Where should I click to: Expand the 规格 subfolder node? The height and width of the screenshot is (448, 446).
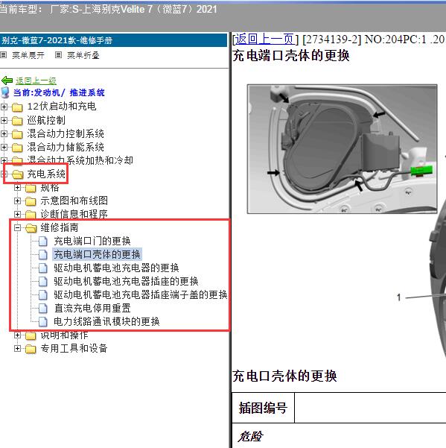17,187
